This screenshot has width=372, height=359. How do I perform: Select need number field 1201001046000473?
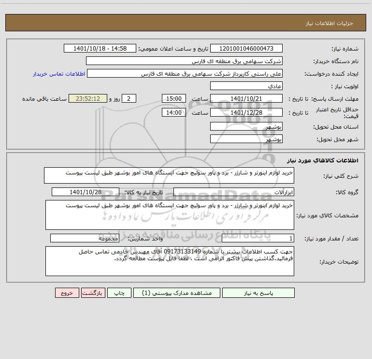[246, 48]
